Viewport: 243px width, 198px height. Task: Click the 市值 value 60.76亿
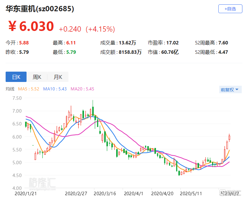click(x=170, y=52)
